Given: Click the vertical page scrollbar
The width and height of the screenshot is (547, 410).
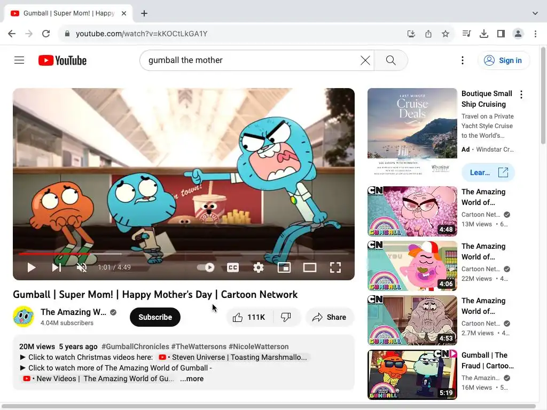Looking at the screenshot, I should coord(543,96).
